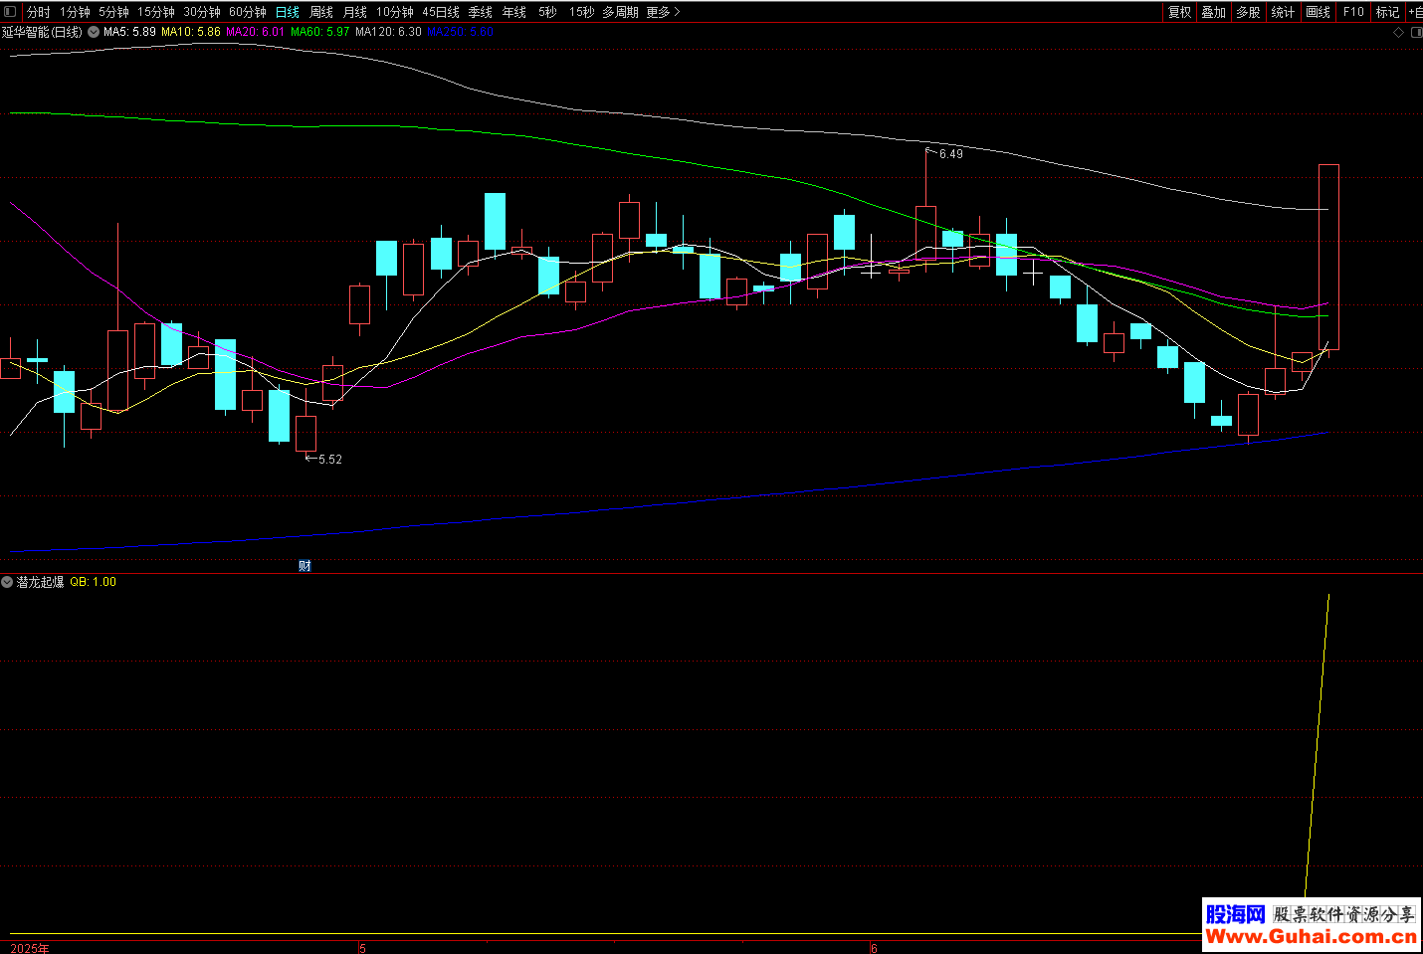Click the 统计 statistics button

[1283, 12]
